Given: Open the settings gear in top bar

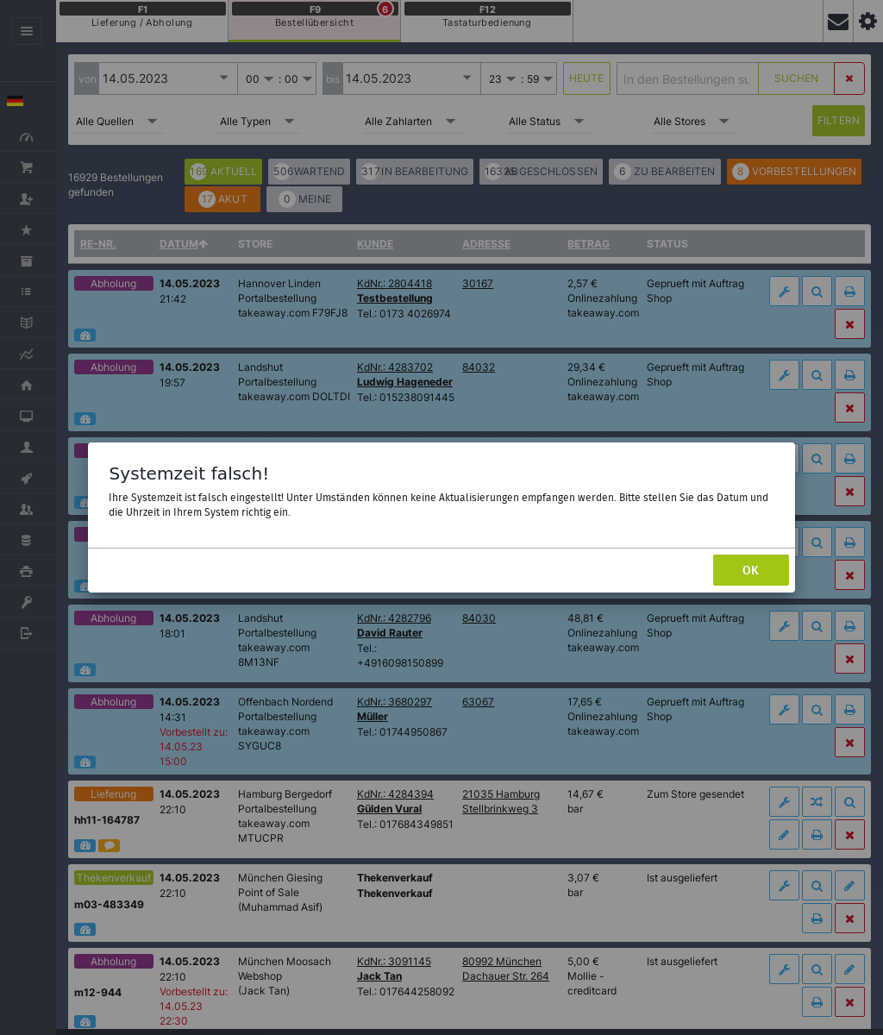Looking at the screenshot, I should tap(867, 22).
